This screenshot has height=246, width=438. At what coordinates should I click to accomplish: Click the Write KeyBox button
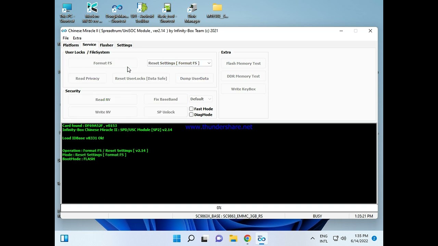pos(243,89)
